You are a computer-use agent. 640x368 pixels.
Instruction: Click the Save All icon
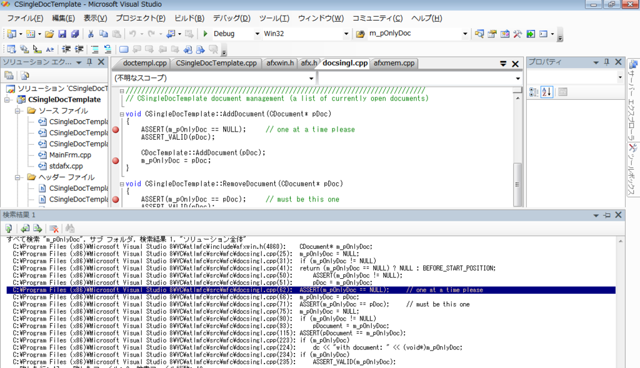click(75, 34)
